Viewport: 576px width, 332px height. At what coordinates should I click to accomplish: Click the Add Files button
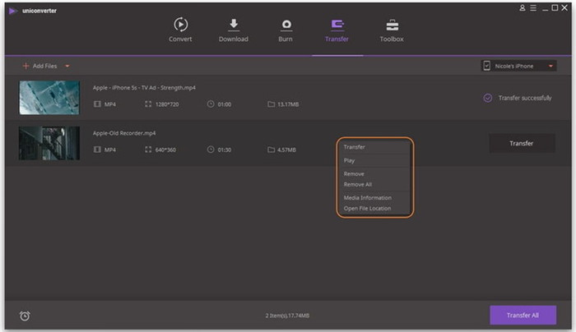[39, 66]
